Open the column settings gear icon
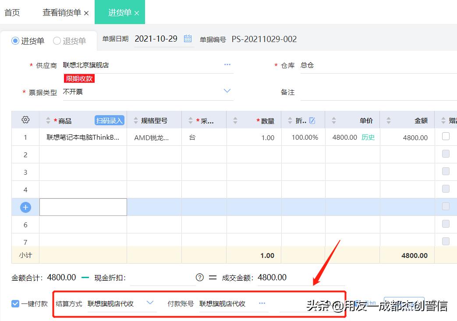The image size is (457, 321). pos(25,120)
